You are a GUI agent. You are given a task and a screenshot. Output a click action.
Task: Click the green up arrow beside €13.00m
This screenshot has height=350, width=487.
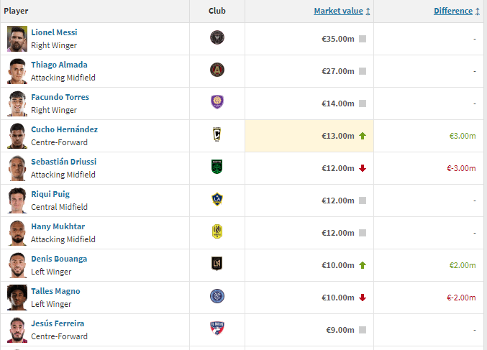tap(363, 136)
